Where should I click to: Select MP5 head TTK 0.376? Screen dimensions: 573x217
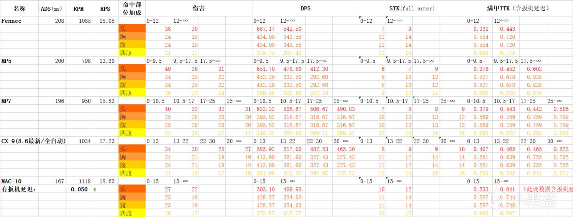(481, 69)
